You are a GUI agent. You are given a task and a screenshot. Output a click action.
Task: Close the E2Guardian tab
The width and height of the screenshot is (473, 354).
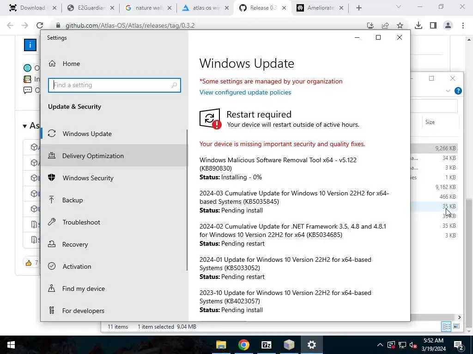pos(112,8)
